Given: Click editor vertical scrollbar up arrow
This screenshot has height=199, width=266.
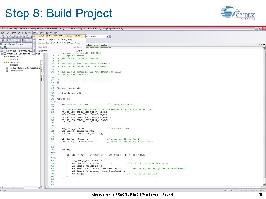Looking at the screenshot, I should [x=264, y=49].
